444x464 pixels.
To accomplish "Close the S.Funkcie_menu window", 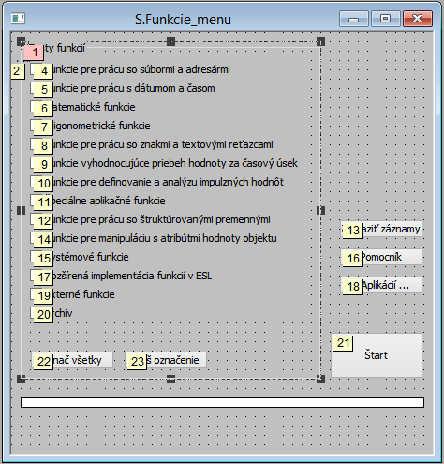I will (418, 19).
